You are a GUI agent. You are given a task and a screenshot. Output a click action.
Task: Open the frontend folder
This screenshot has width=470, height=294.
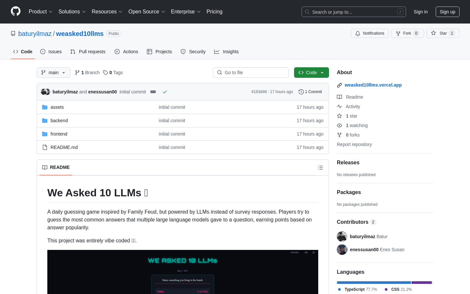coord(59,134)
